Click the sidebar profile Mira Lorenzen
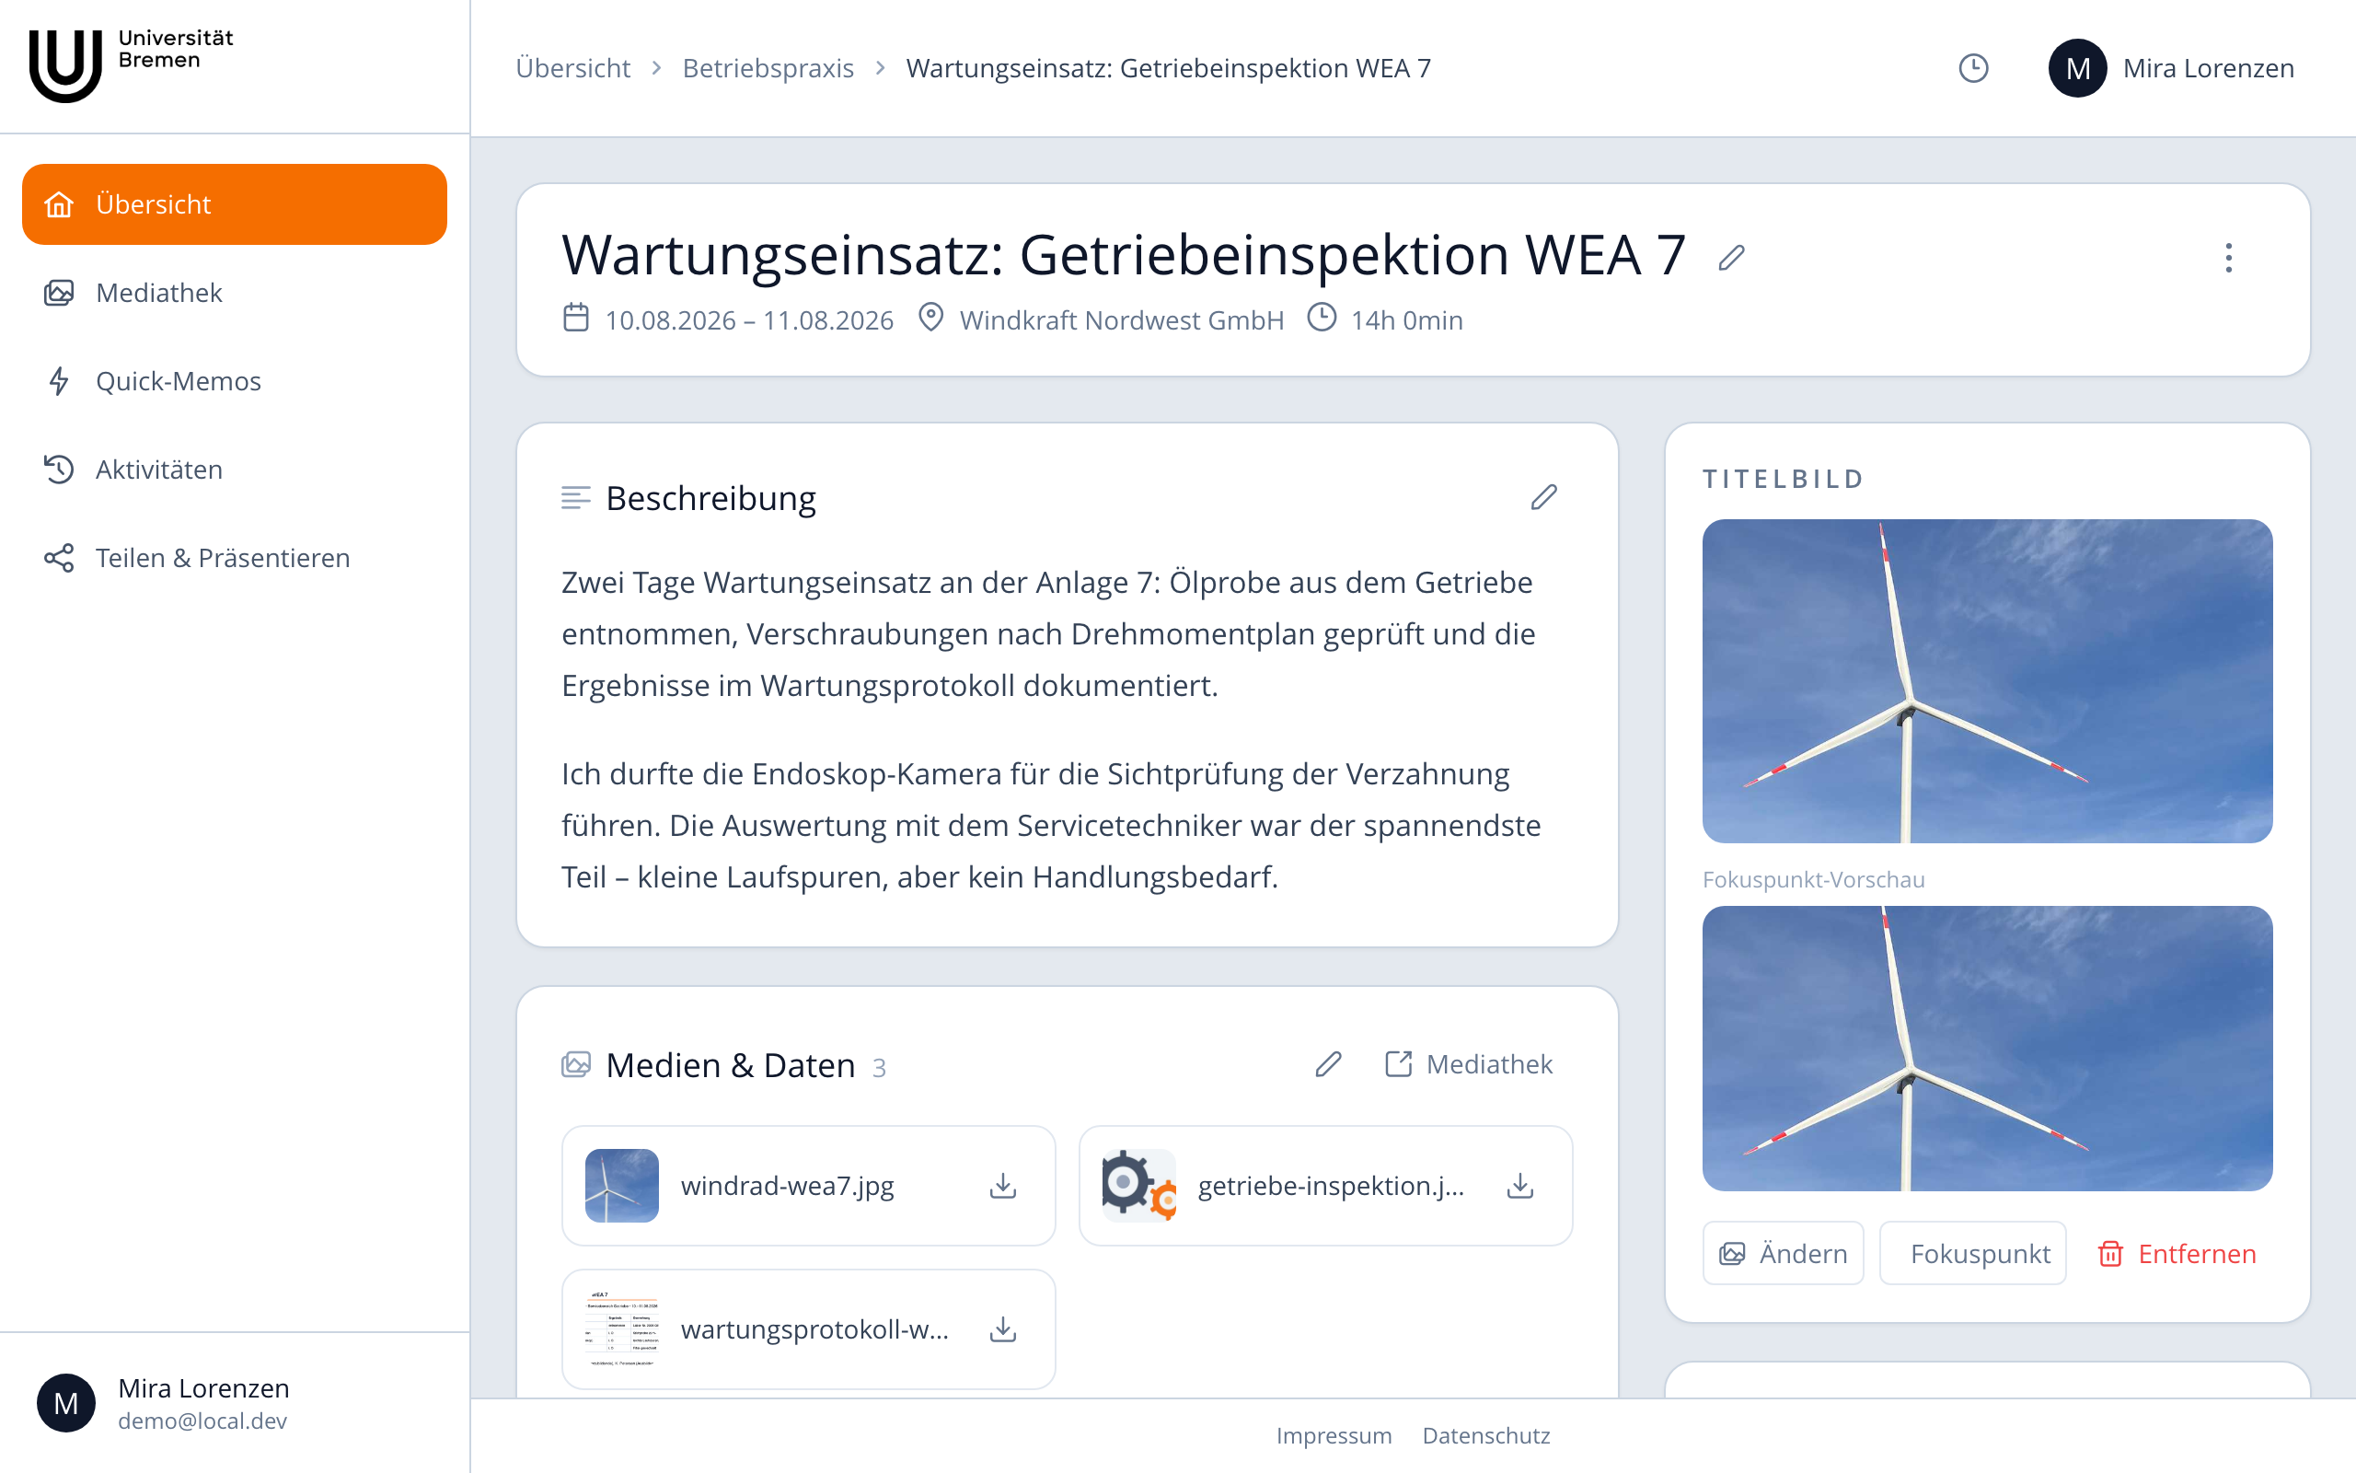Screen dimensions: 2356x1473 coord(235,1403)
